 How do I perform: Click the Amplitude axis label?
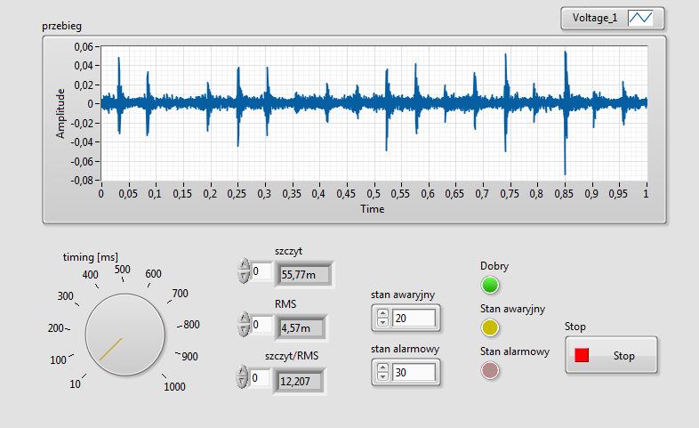(x=60, y=113)
